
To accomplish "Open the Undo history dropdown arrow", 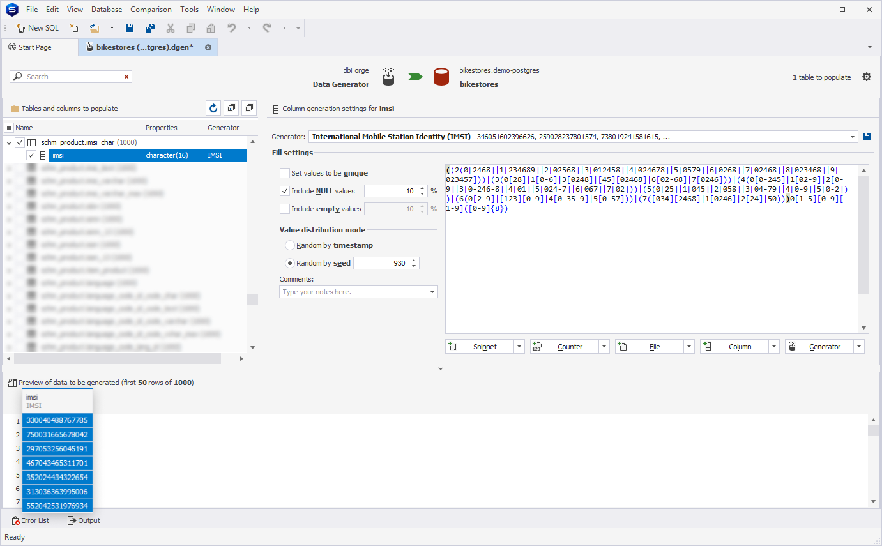I will pyautogui.click(x=249, y=28).
